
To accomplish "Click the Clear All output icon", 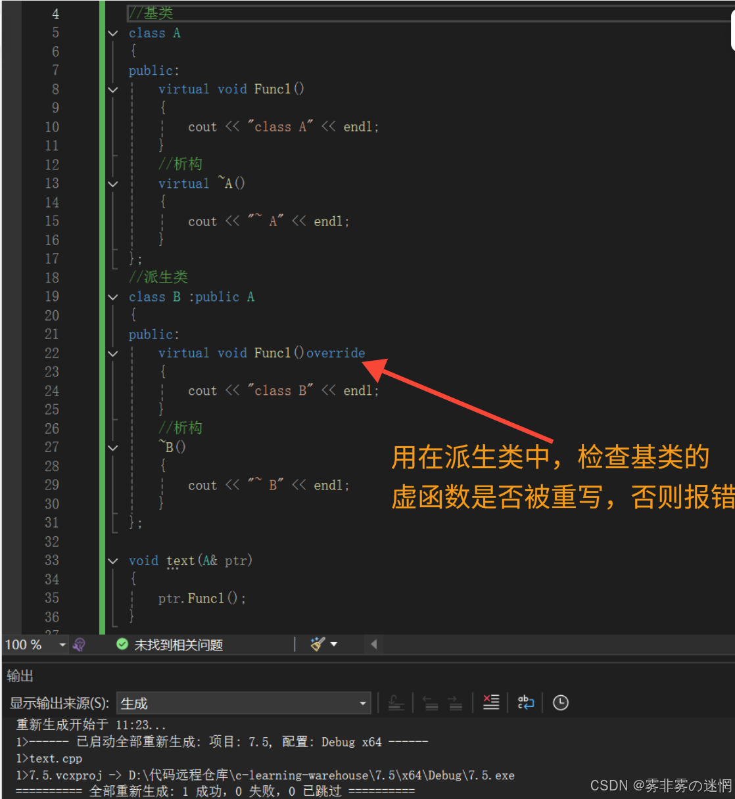I will click(x=491, y=702).
